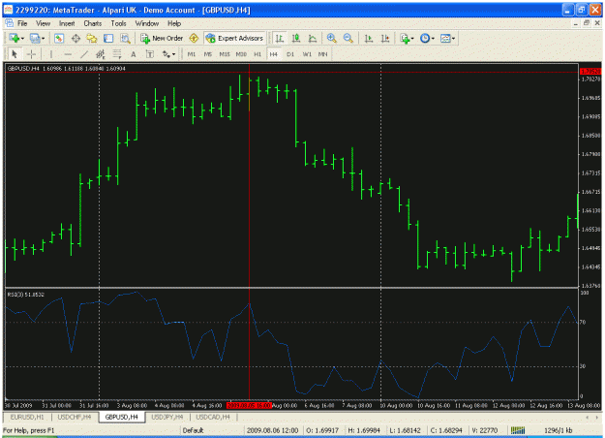Select the H4 timeframe button
Viewport: 605px width, 438px height.
coord(273,54)
